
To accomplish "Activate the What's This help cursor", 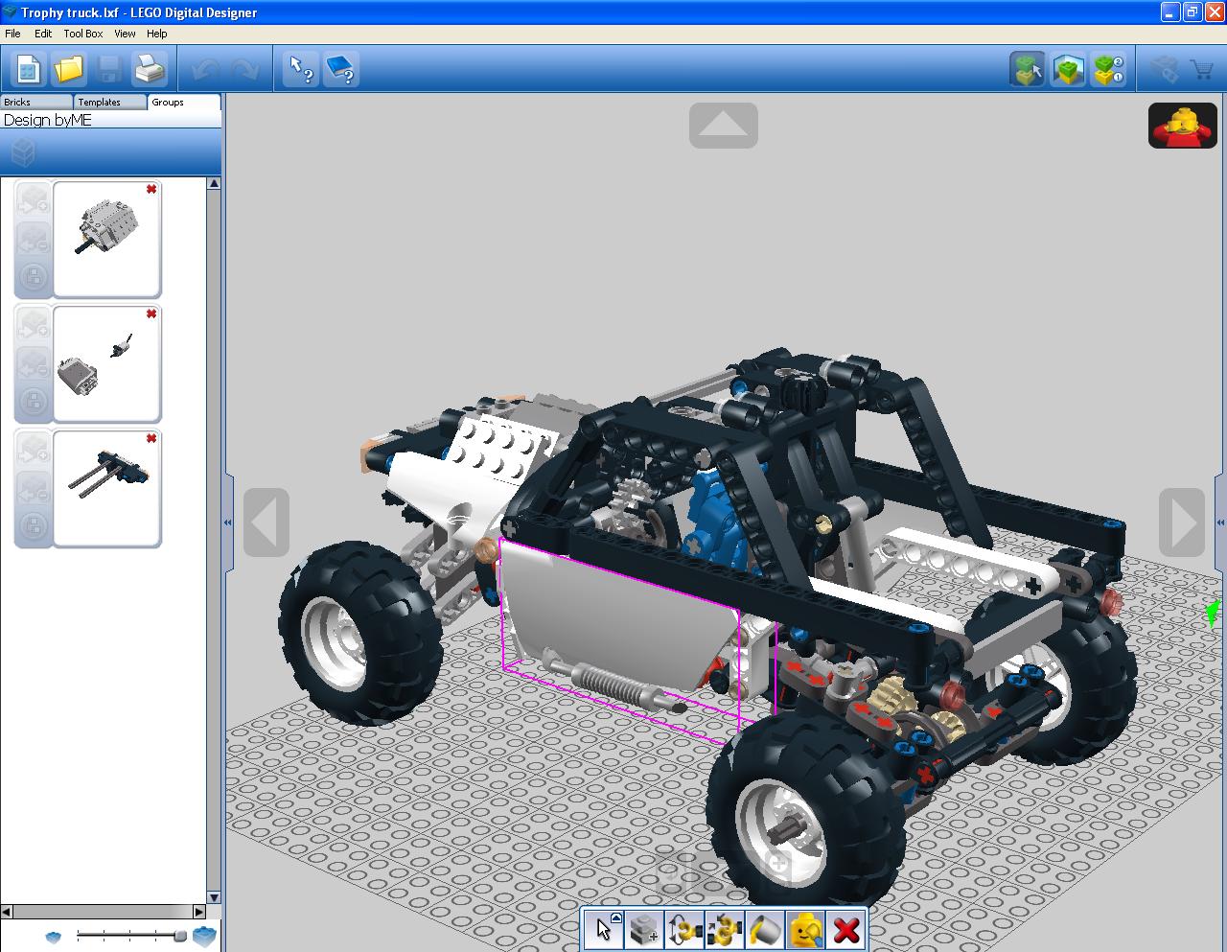I will click(302, 69).
